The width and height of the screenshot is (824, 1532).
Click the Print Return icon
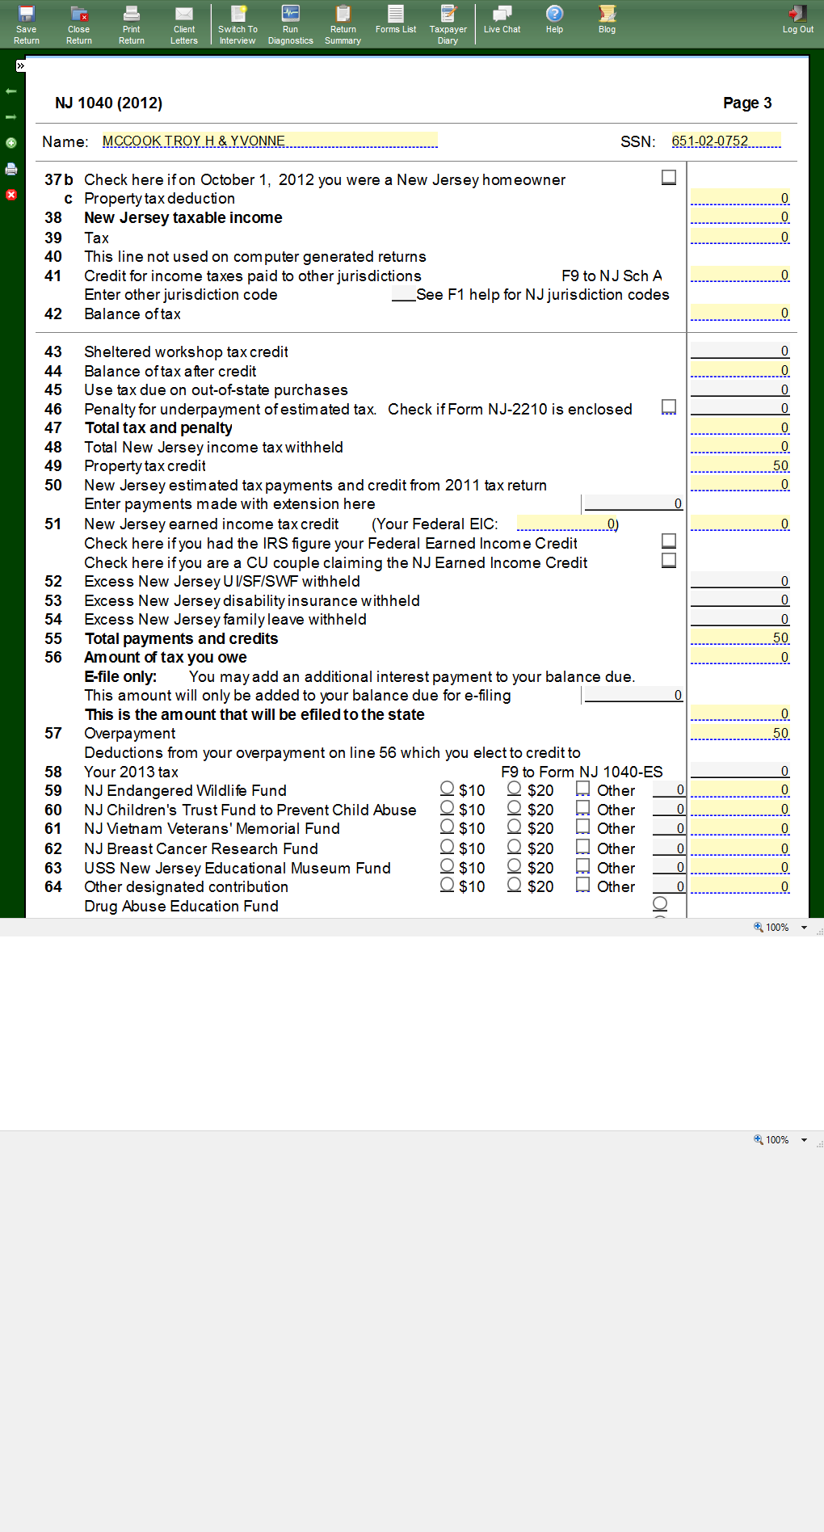pos(131,24)
